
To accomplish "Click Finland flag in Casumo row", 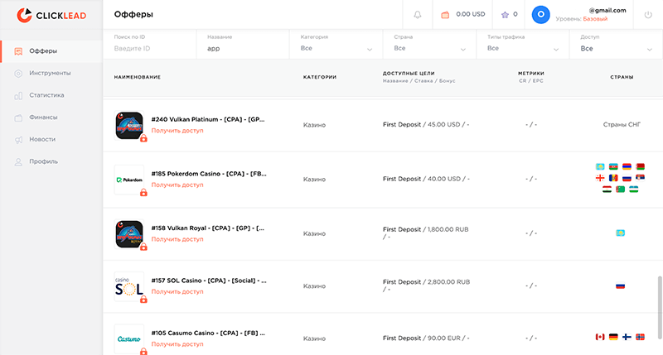I will [x=627, y=337].
